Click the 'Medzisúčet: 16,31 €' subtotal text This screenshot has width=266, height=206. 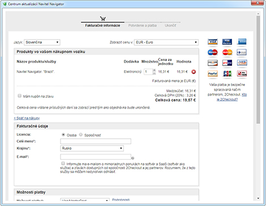(x=181, y=91)
